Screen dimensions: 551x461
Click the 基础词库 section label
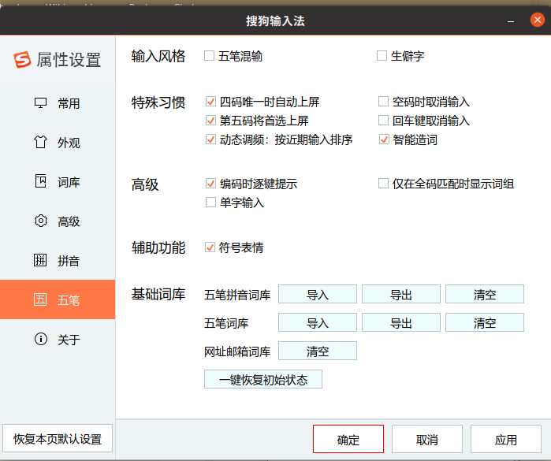(x=158, y=294)
